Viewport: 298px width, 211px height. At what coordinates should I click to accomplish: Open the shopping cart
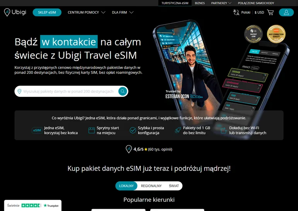[x=270, y=12]
